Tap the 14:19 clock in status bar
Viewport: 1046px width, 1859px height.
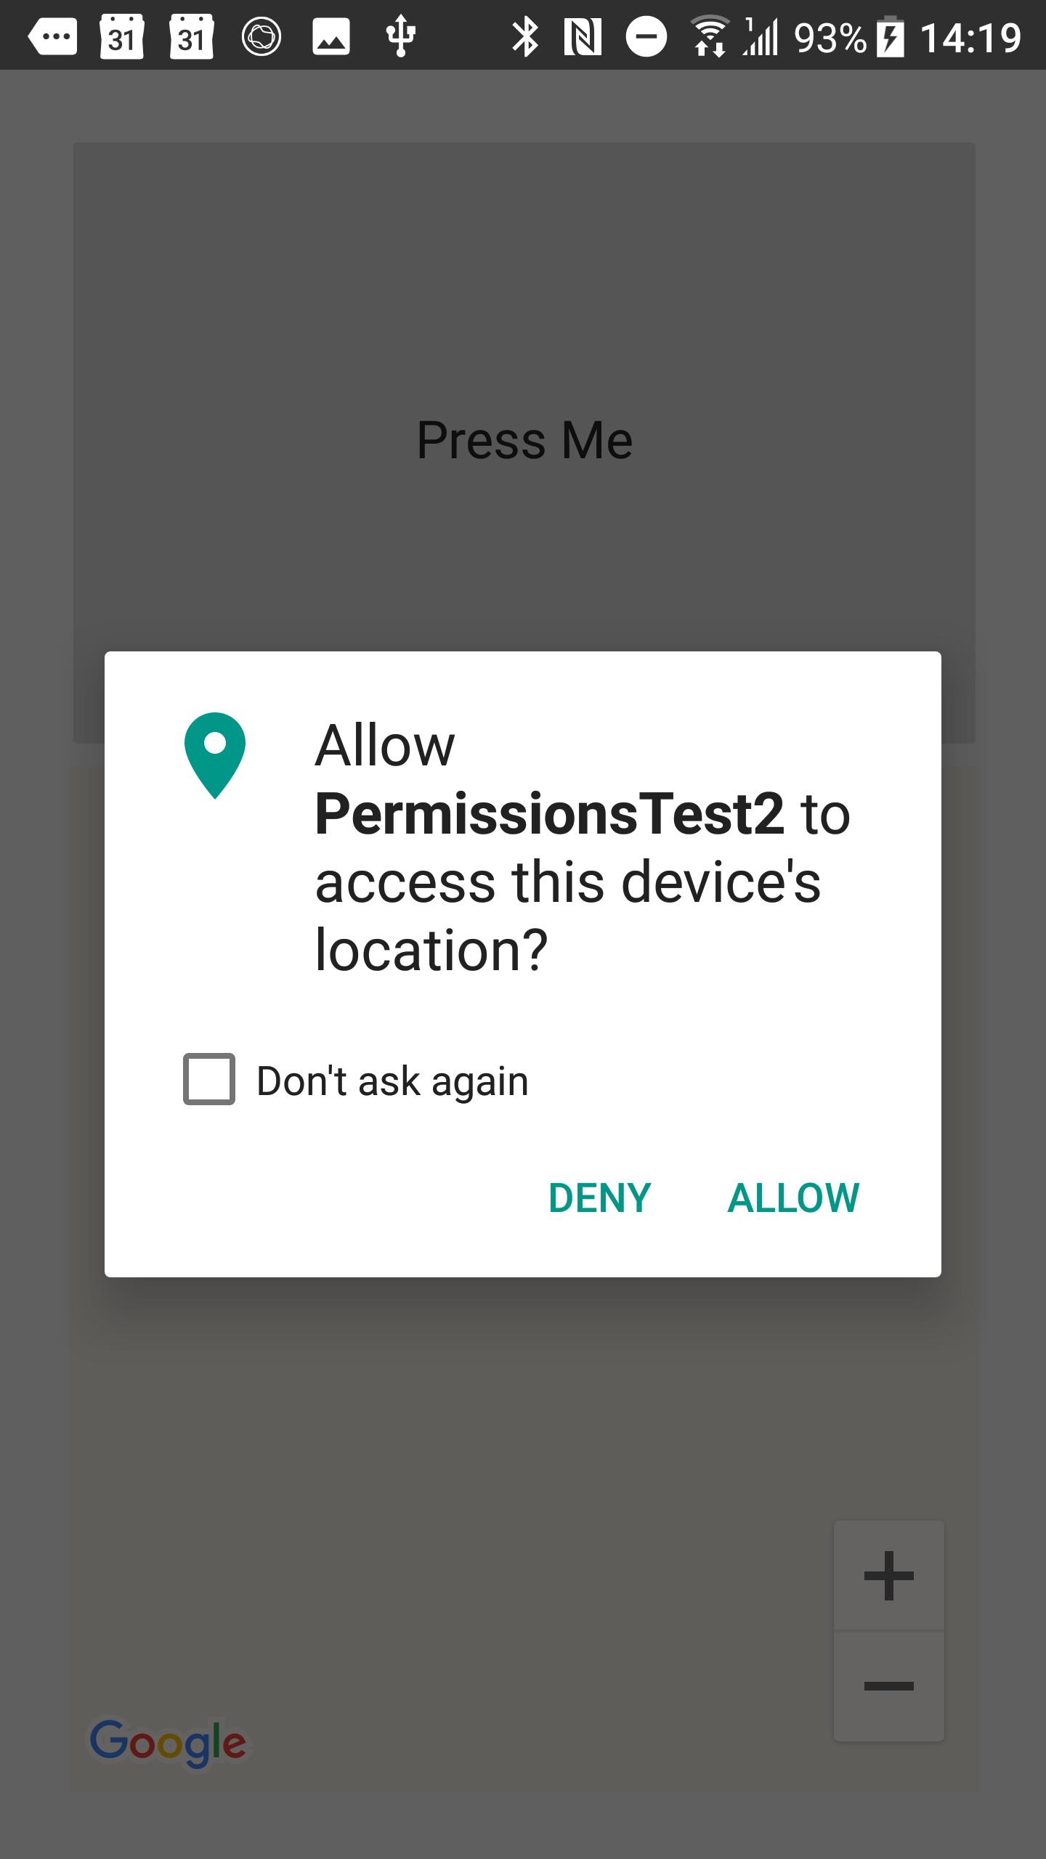click(970, 38)
